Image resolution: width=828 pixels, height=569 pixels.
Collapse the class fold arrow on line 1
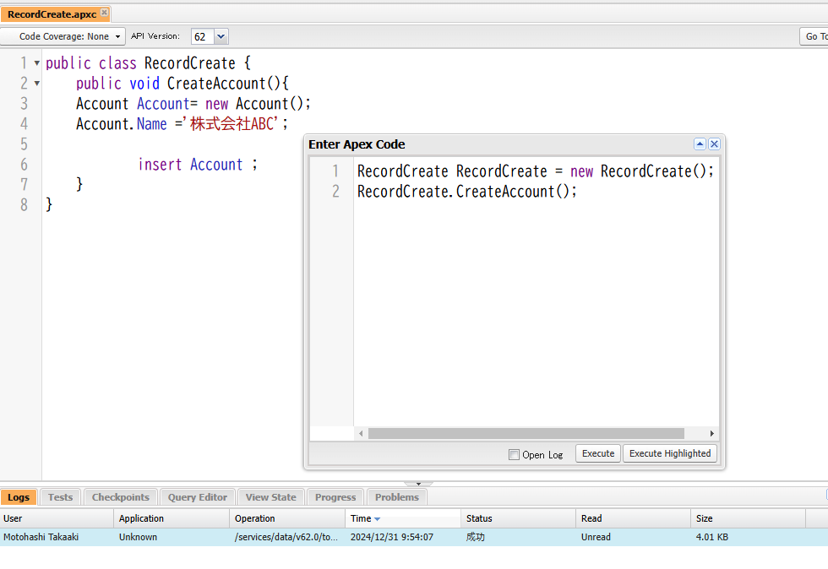coord(37,62)
